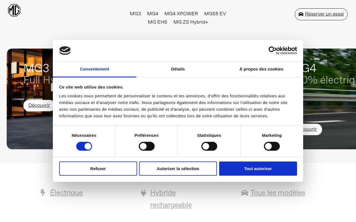Click the MG logo in the header
356x222 pixels.
click(x=14, y=10)
